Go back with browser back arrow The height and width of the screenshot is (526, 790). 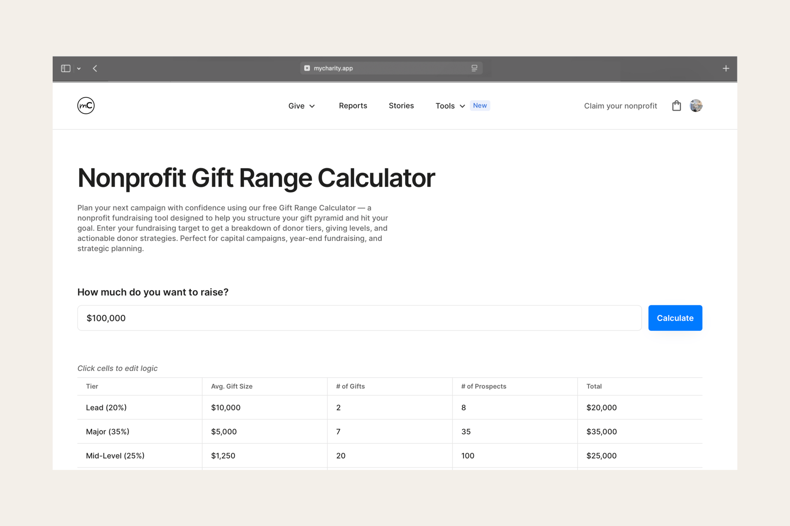point(95,68)
